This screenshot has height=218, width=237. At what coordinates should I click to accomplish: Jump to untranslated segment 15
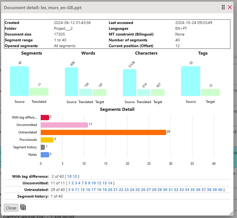coord(83,190)
